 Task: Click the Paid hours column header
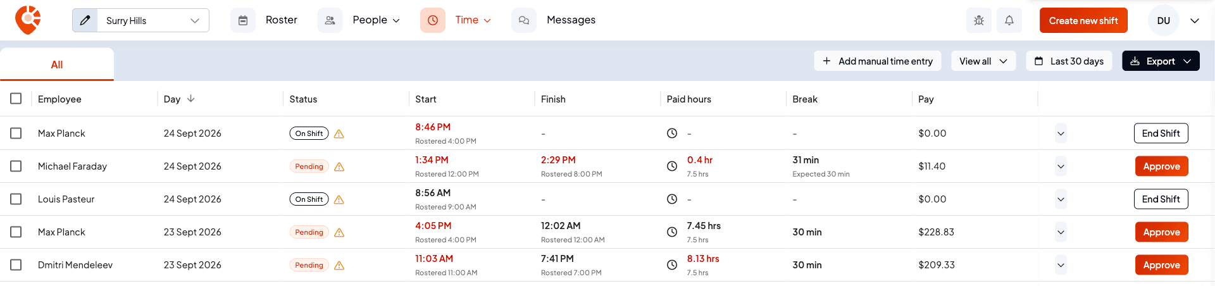pos(688,99)
